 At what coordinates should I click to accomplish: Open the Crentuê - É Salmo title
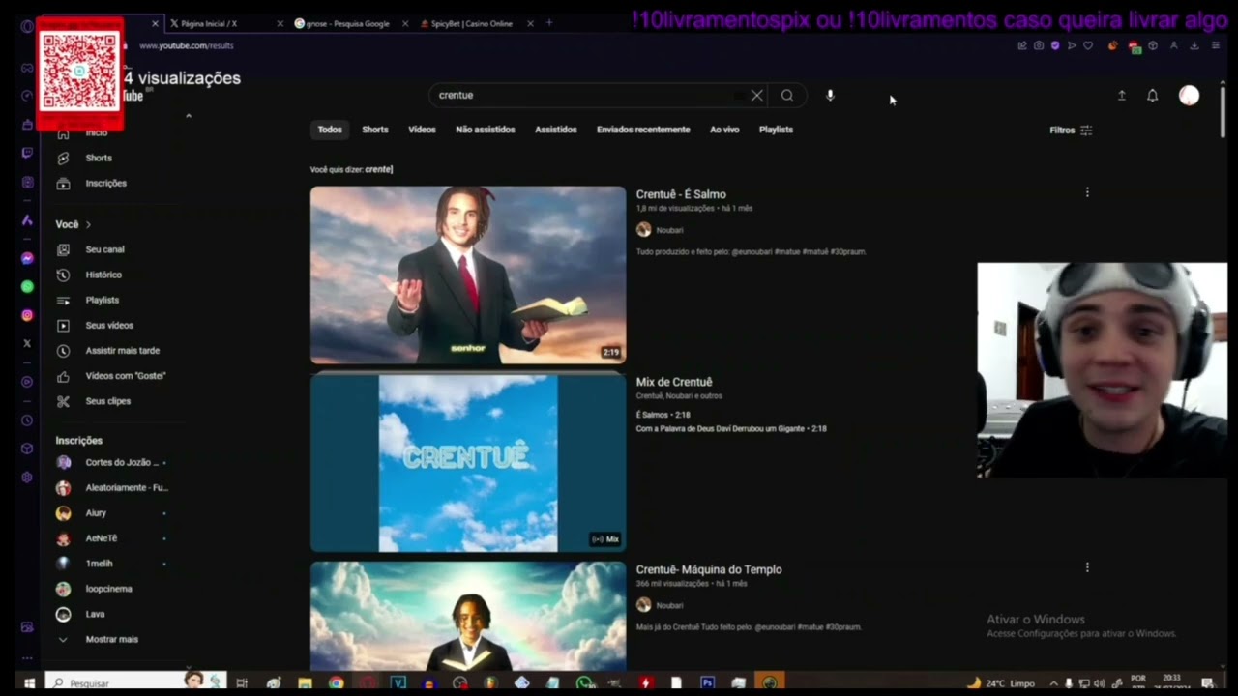pyautogui.click(x=681, y=194)
